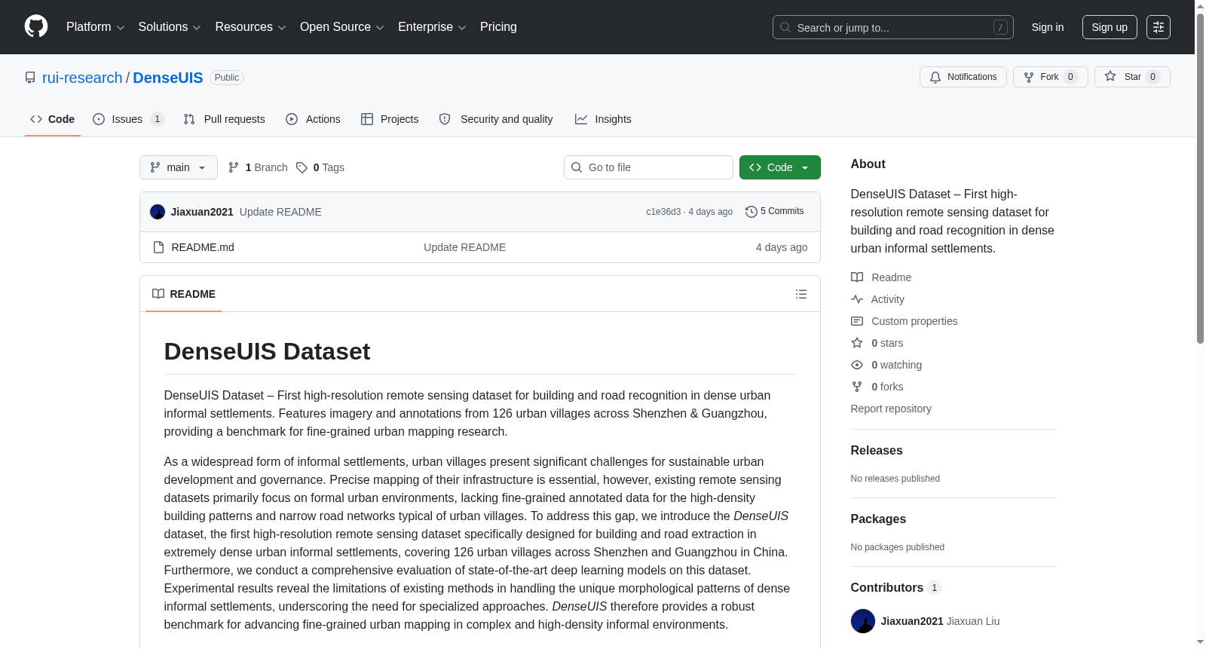The height and width of the screenshot is (649, 1206).
Task: Select the stars icon in About sidebar
Action: point(857,343)
